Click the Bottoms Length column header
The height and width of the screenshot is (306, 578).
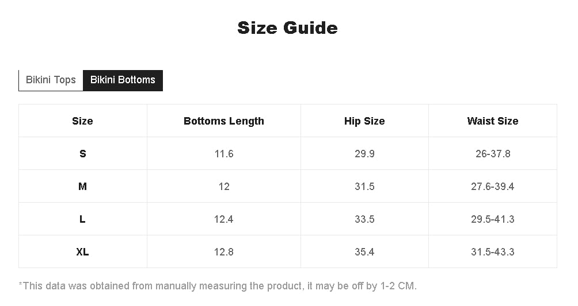click(x=223, y=121)
